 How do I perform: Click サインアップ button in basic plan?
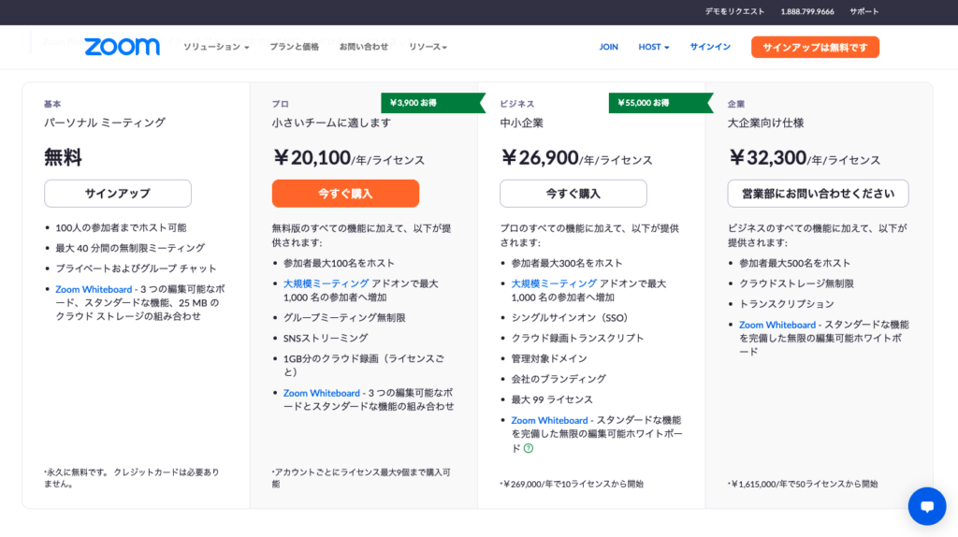click(118, 194)
